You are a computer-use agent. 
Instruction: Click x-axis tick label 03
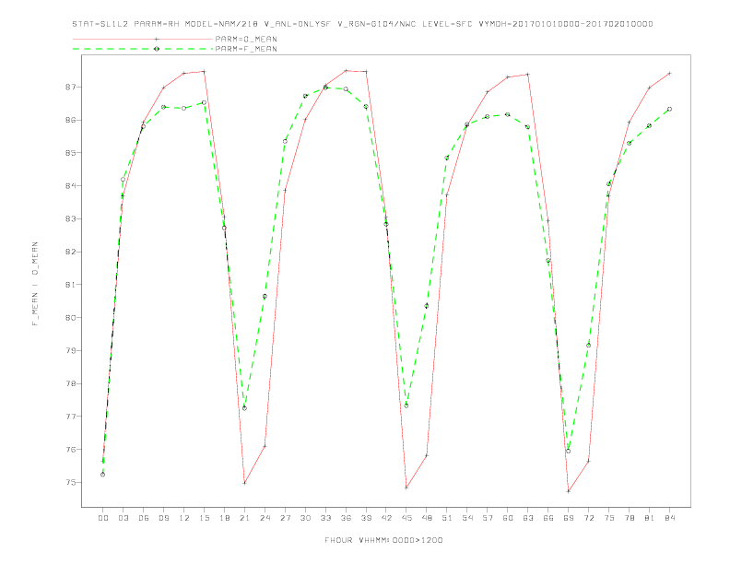click(x=123, y=518)
